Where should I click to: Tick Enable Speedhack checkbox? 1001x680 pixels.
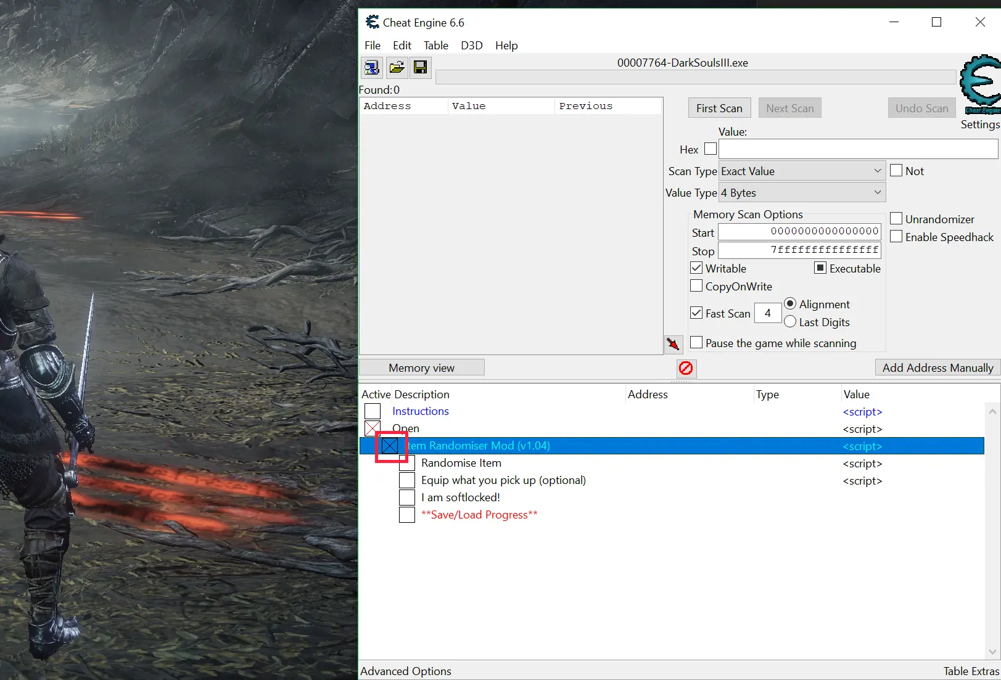(x=896, y=236)
